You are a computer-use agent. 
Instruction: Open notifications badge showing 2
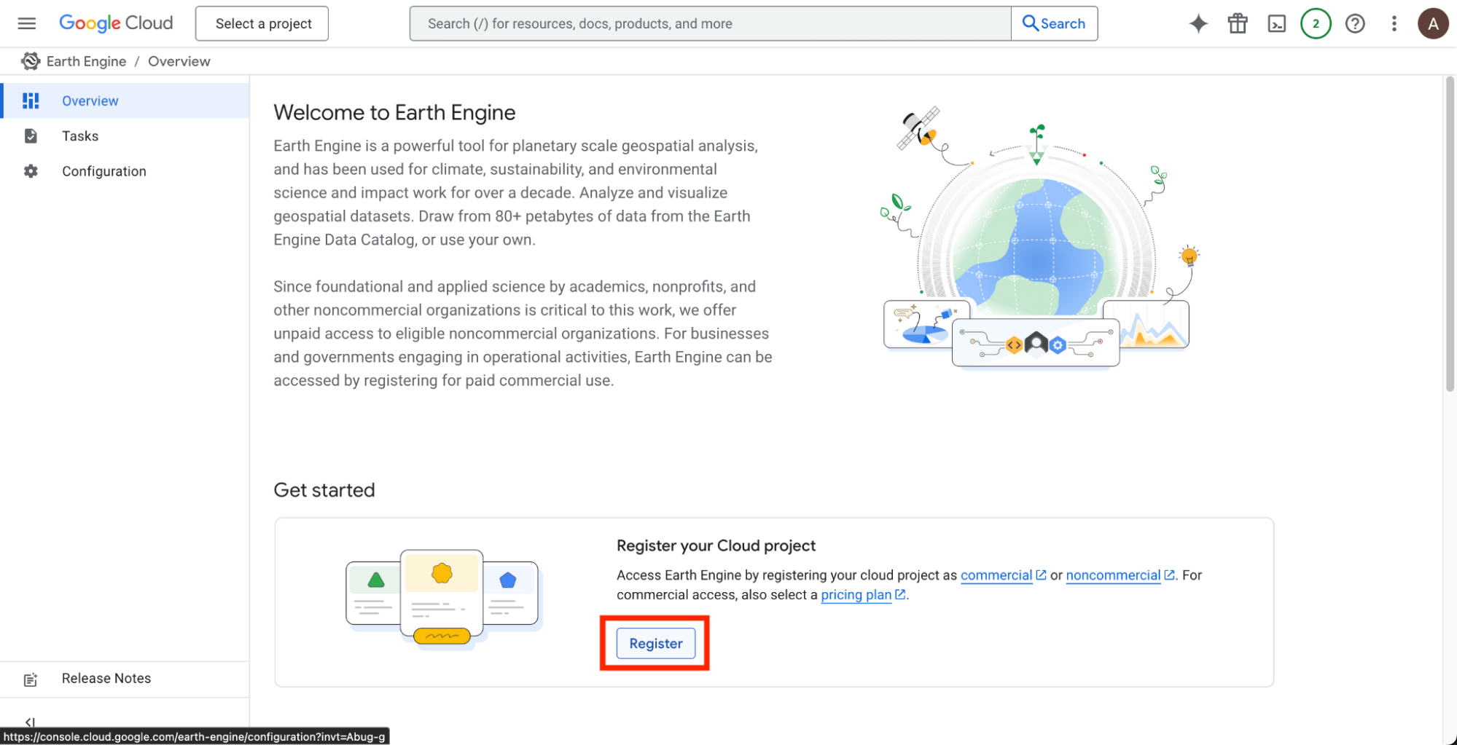1316,23
